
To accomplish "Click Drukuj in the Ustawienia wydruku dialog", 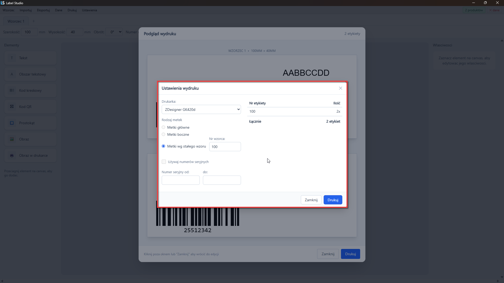I will click(x=333, y=200).
